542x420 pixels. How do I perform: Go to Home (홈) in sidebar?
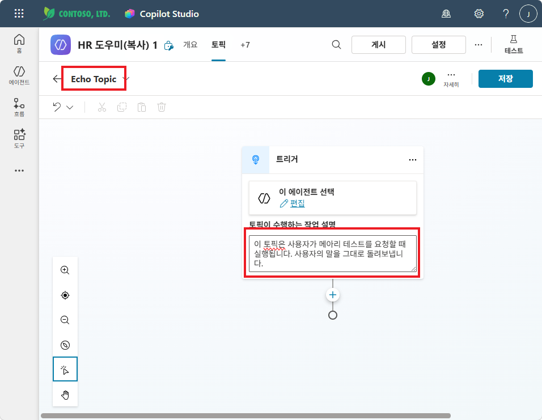(19, 44)
